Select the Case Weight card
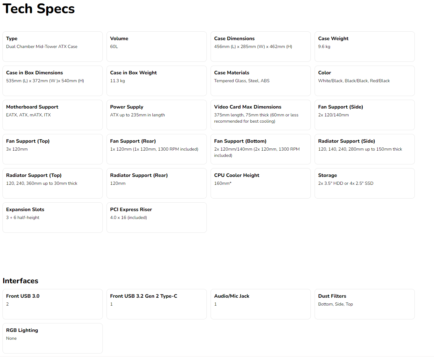The width and height of the screenshot is (434, 357). (x=365, y=46)
